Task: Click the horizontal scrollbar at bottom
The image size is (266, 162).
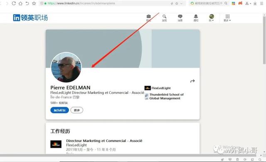Action: click(x=128, y=155)
